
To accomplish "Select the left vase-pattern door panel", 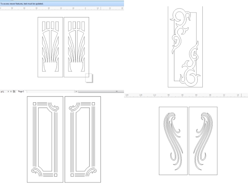I will click(x=50, y=47).
